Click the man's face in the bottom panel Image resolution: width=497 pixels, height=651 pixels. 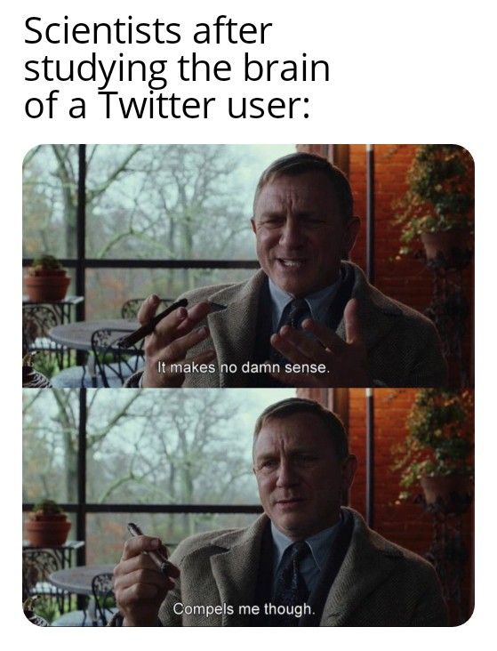tap(301, 471)
